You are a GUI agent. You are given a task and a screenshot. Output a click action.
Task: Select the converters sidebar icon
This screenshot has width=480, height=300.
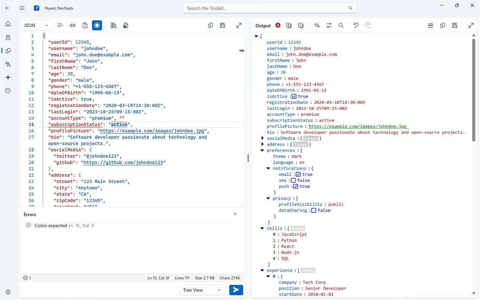coord(8,51)
